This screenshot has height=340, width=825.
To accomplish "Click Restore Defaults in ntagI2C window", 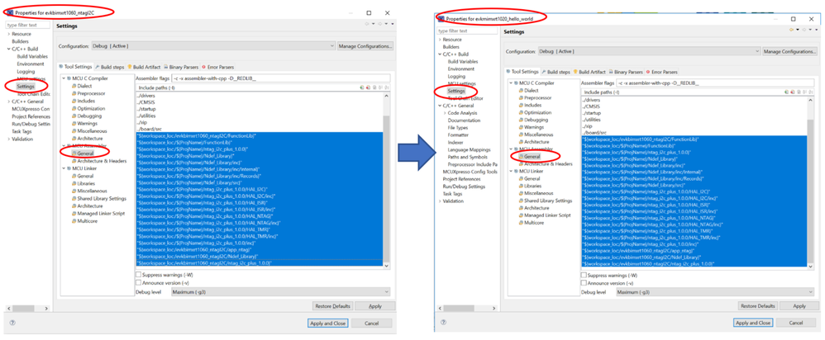I will pyautogui.click(x=332, y=306).
